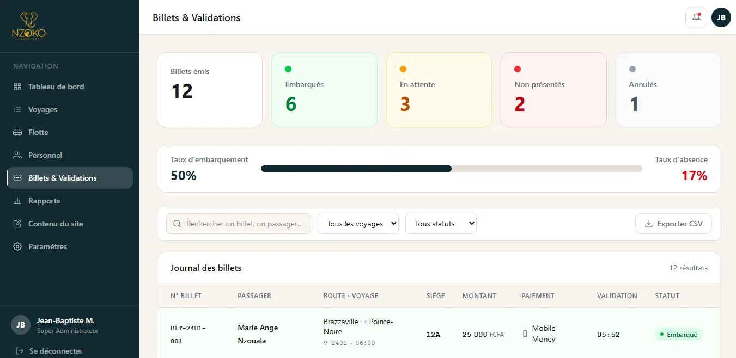
Task: Expand the Tous les voyages dropdown
Action: (x=358, y=224)
